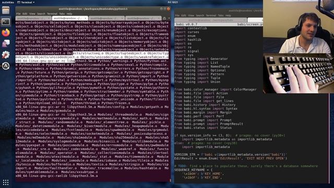This screenshot has width=334, height=188.
Task: Open the wrench-and-gear settings tool in the dock
Action: [6, 55]
